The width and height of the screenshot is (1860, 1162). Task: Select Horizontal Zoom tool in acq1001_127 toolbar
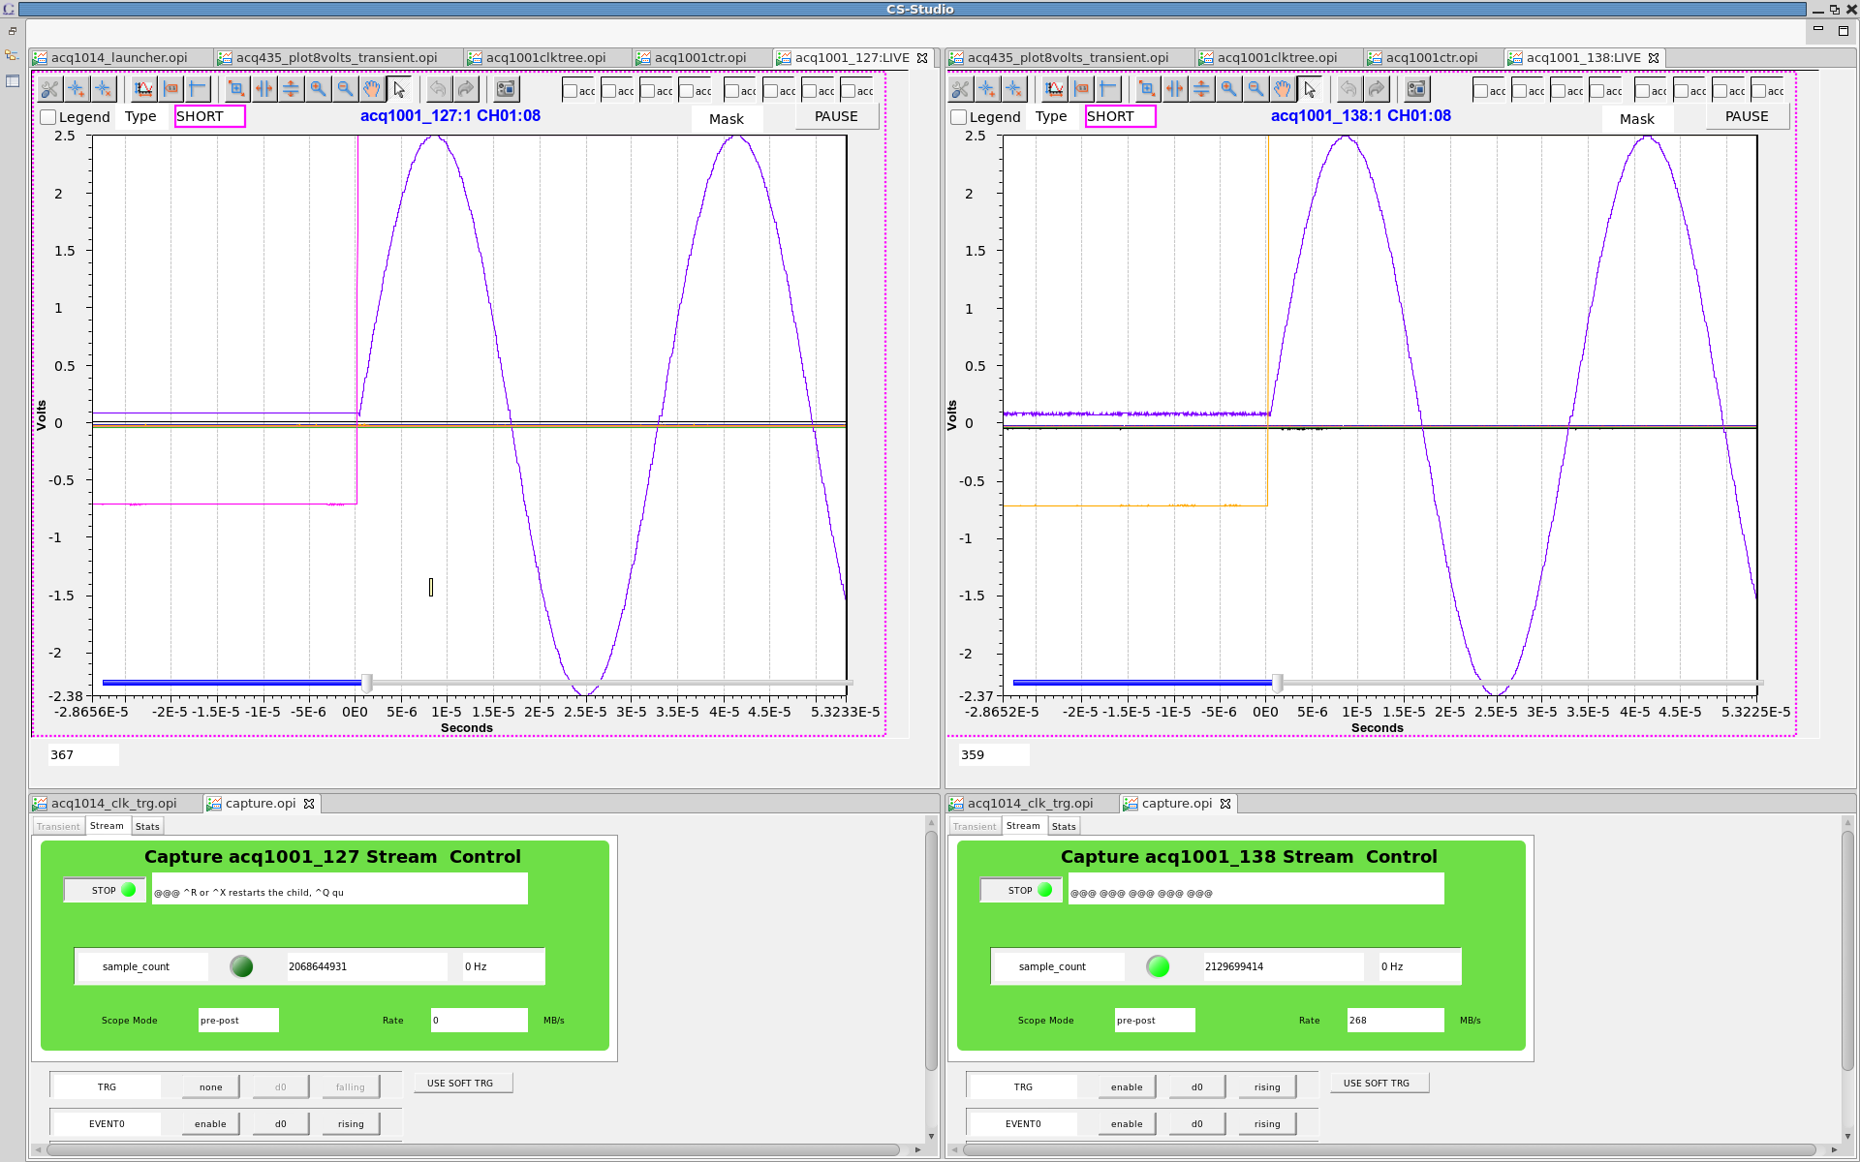pos(263,89)
